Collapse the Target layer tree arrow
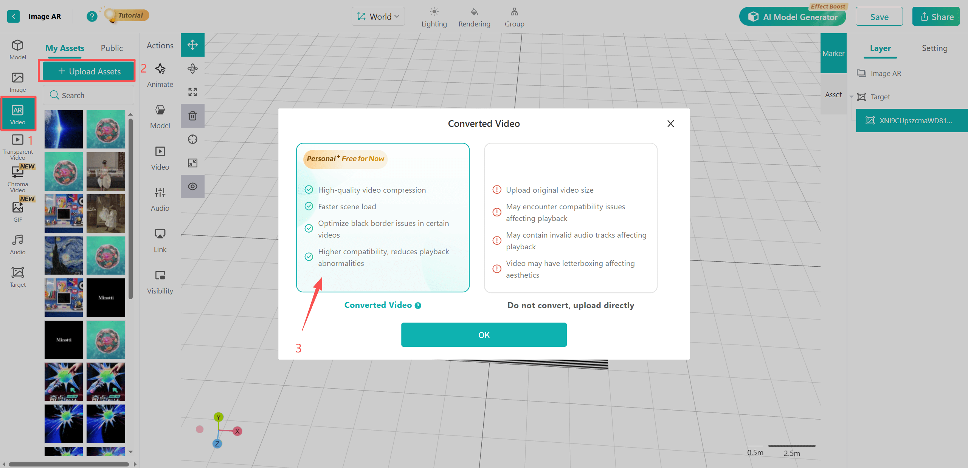This screenshot has width=968, height=468. (x=852, y=97)
